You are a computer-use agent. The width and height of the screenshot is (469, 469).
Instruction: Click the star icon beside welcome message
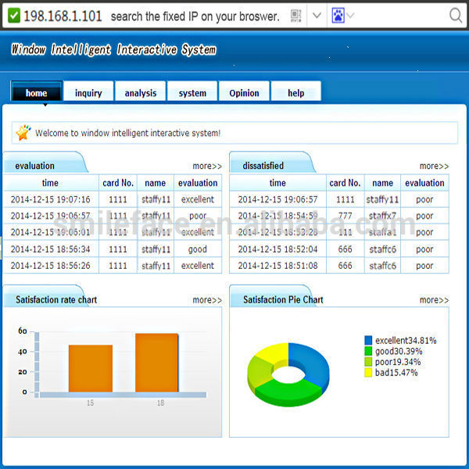click(x=23, y=133)
